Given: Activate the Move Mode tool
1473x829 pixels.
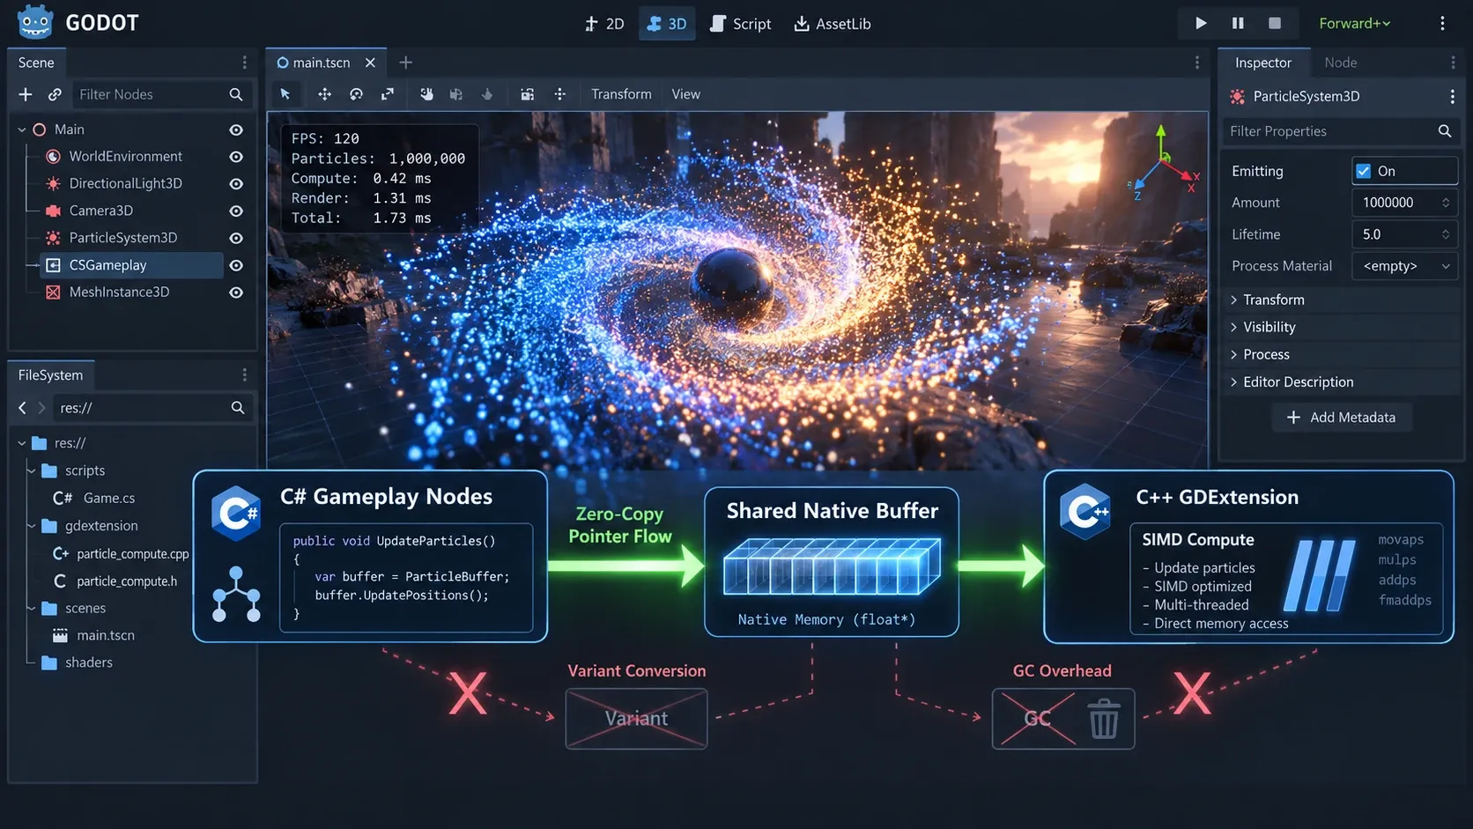Looking at the screenshot, I should [324, 94].
